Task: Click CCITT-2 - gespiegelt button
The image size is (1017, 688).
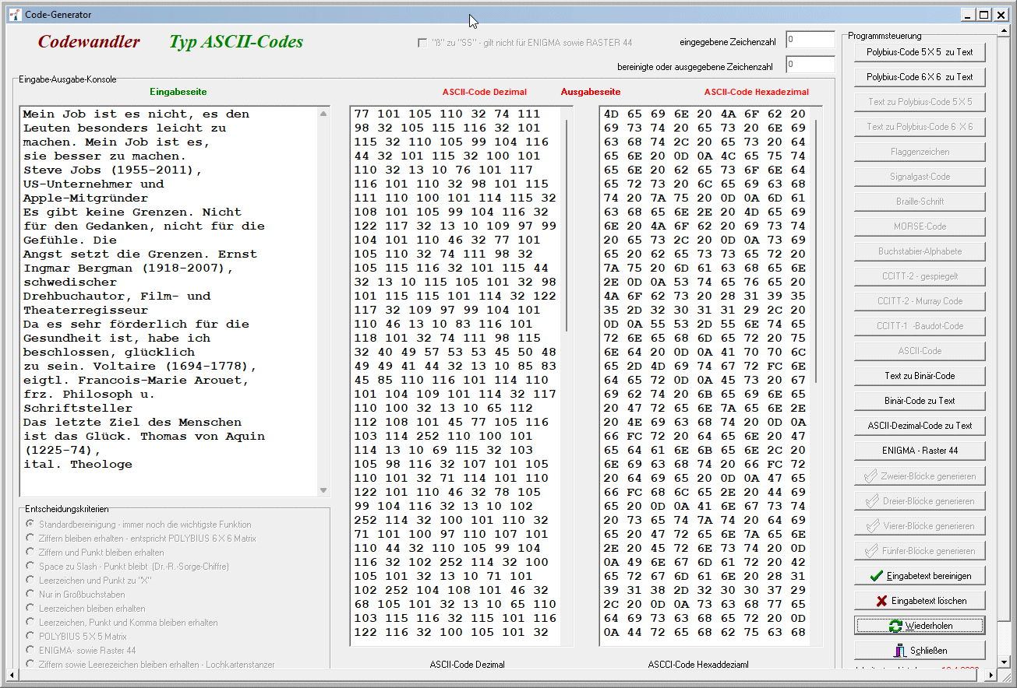Action: pyautogui.click(x=920, y=276)
